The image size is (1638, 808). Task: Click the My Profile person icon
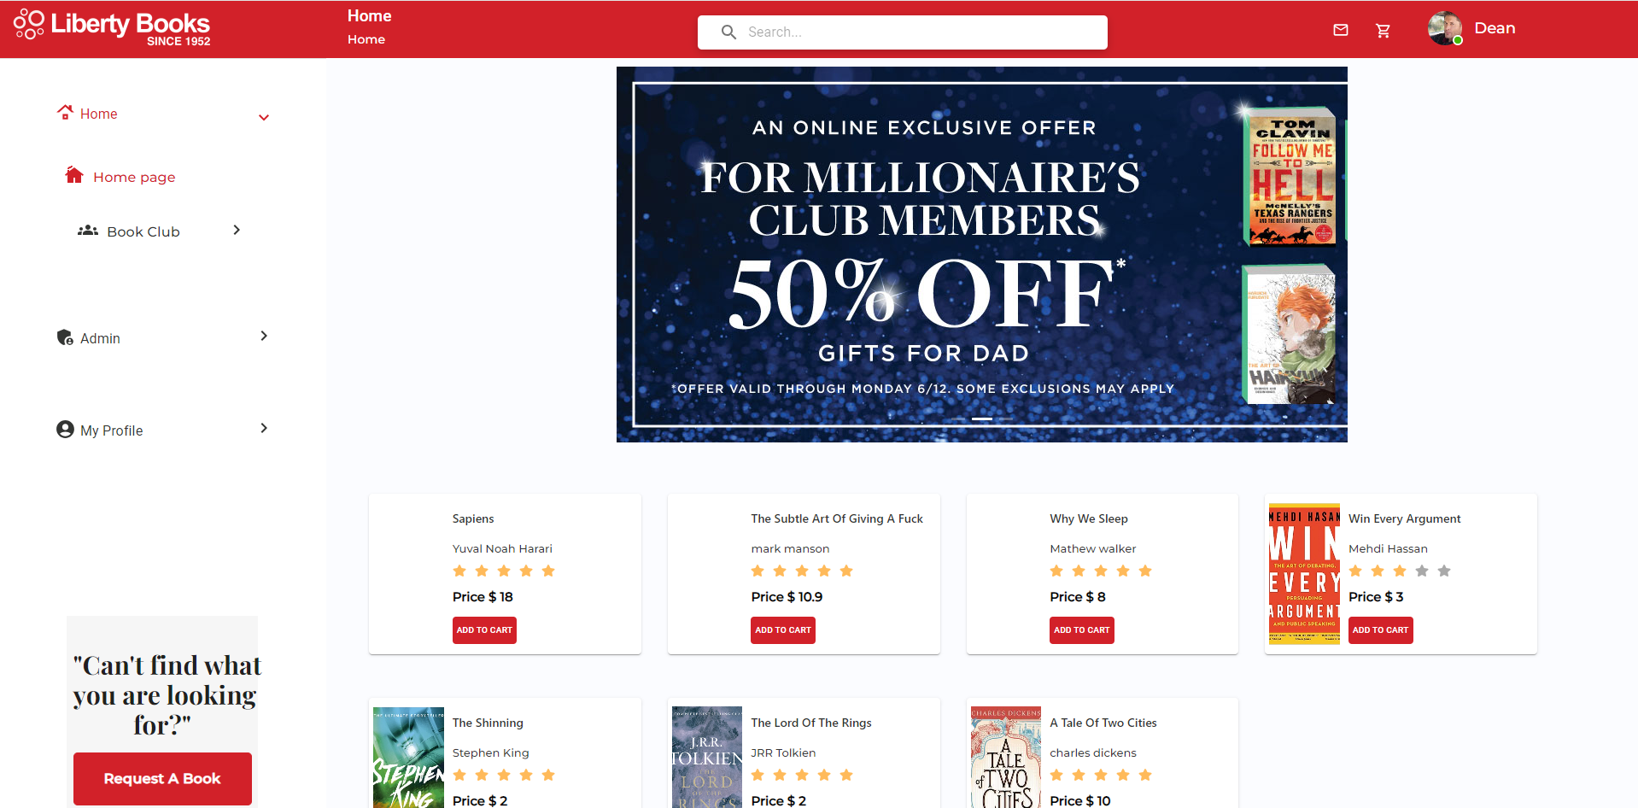65,429
